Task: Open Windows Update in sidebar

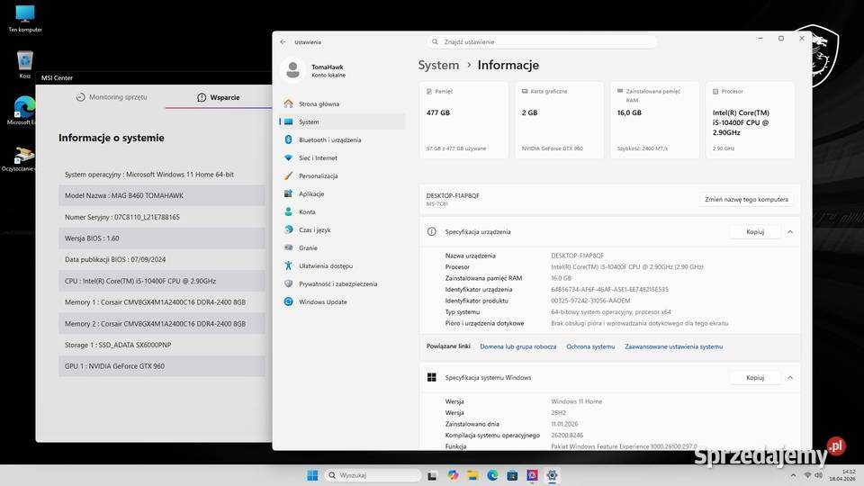Action: tap(322, 301)
